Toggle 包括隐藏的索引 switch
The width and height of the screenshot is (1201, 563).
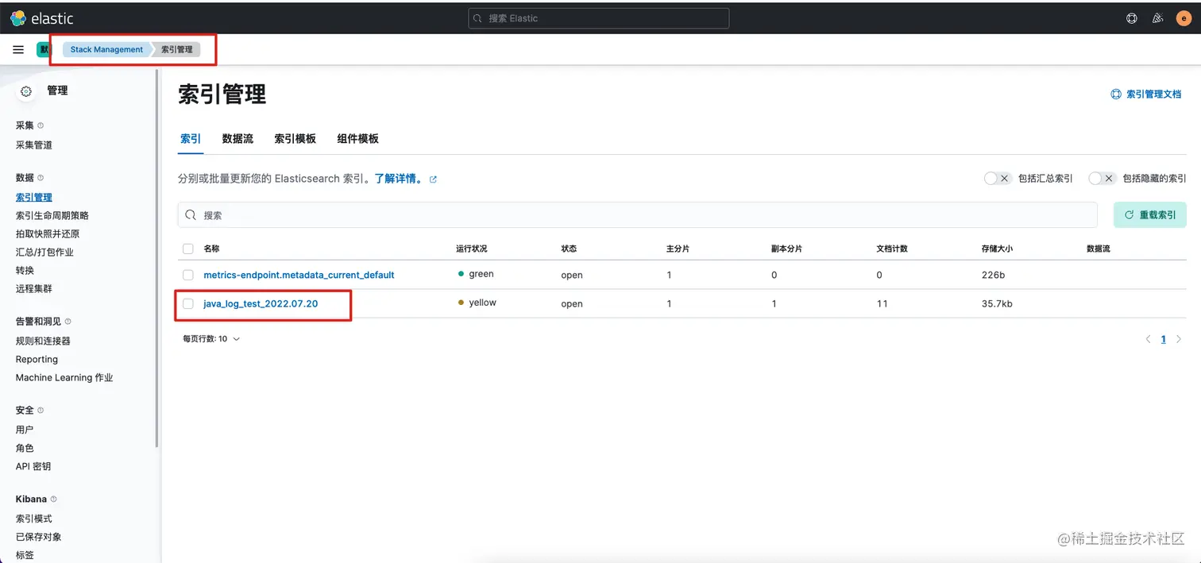(x=1103, y=179)
